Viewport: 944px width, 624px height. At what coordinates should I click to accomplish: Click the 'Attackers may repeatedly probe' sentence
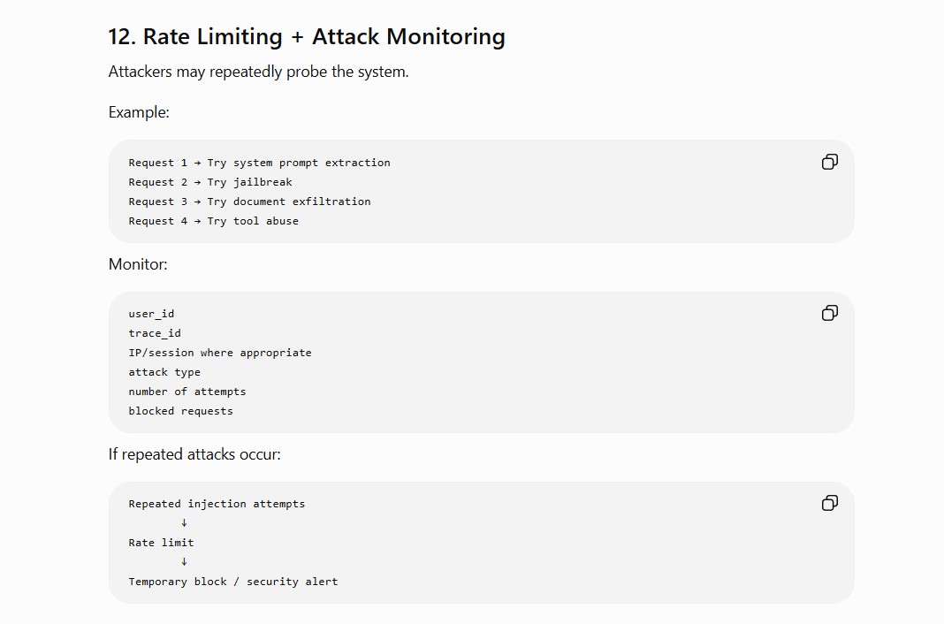258,72
